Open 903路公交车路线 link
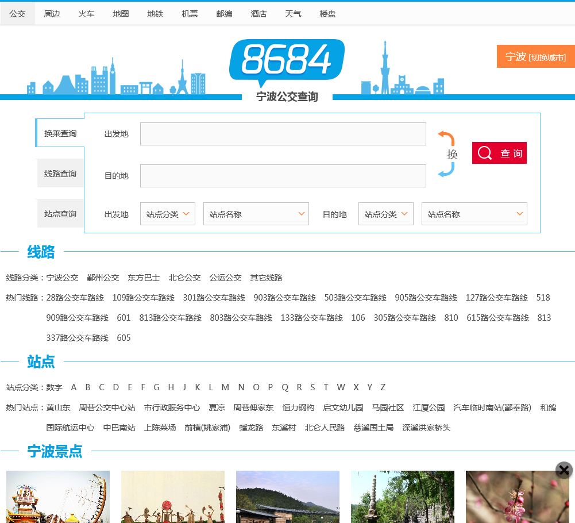 [x=284, y=298]
